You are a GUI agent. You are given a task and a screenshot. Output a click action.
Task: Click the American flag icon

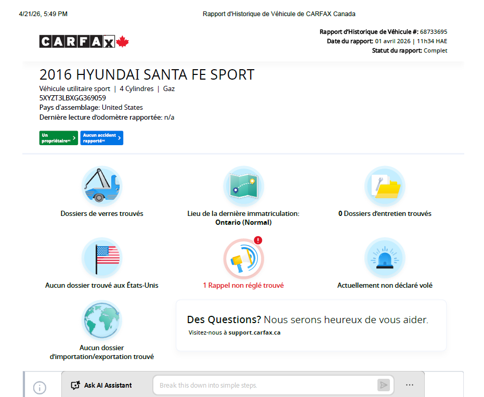tap(101, 258)
